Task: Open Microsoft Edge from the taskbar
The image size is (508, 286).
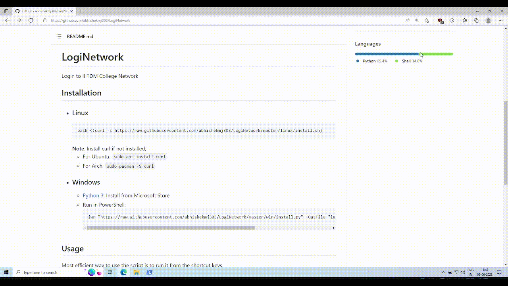Action: [x=123, y=272]
